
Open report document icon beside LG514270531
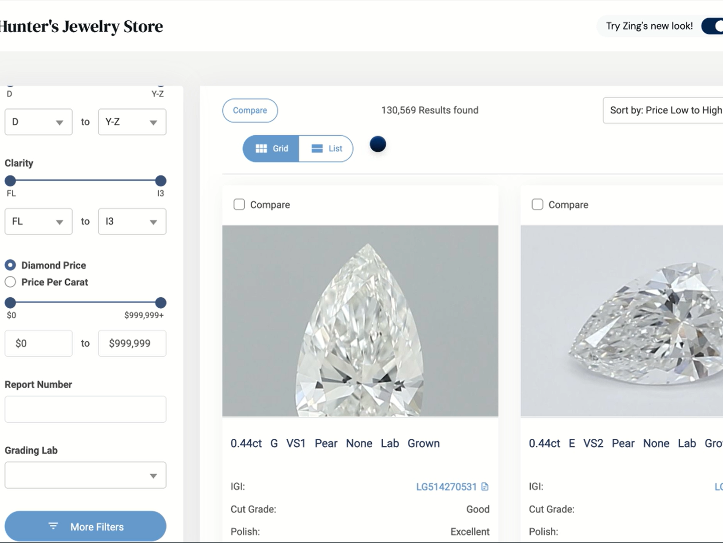[x=485, y=487]
